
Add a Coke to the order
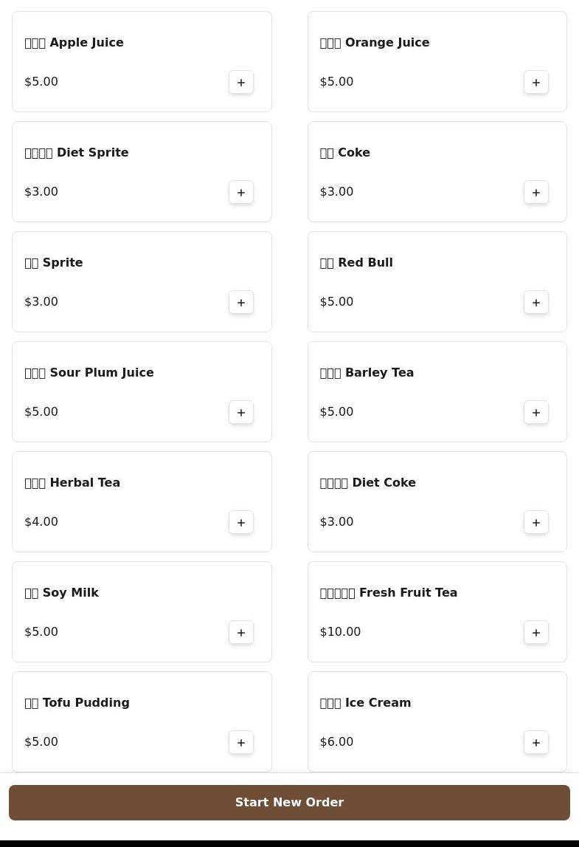click(x=536, y=192)
